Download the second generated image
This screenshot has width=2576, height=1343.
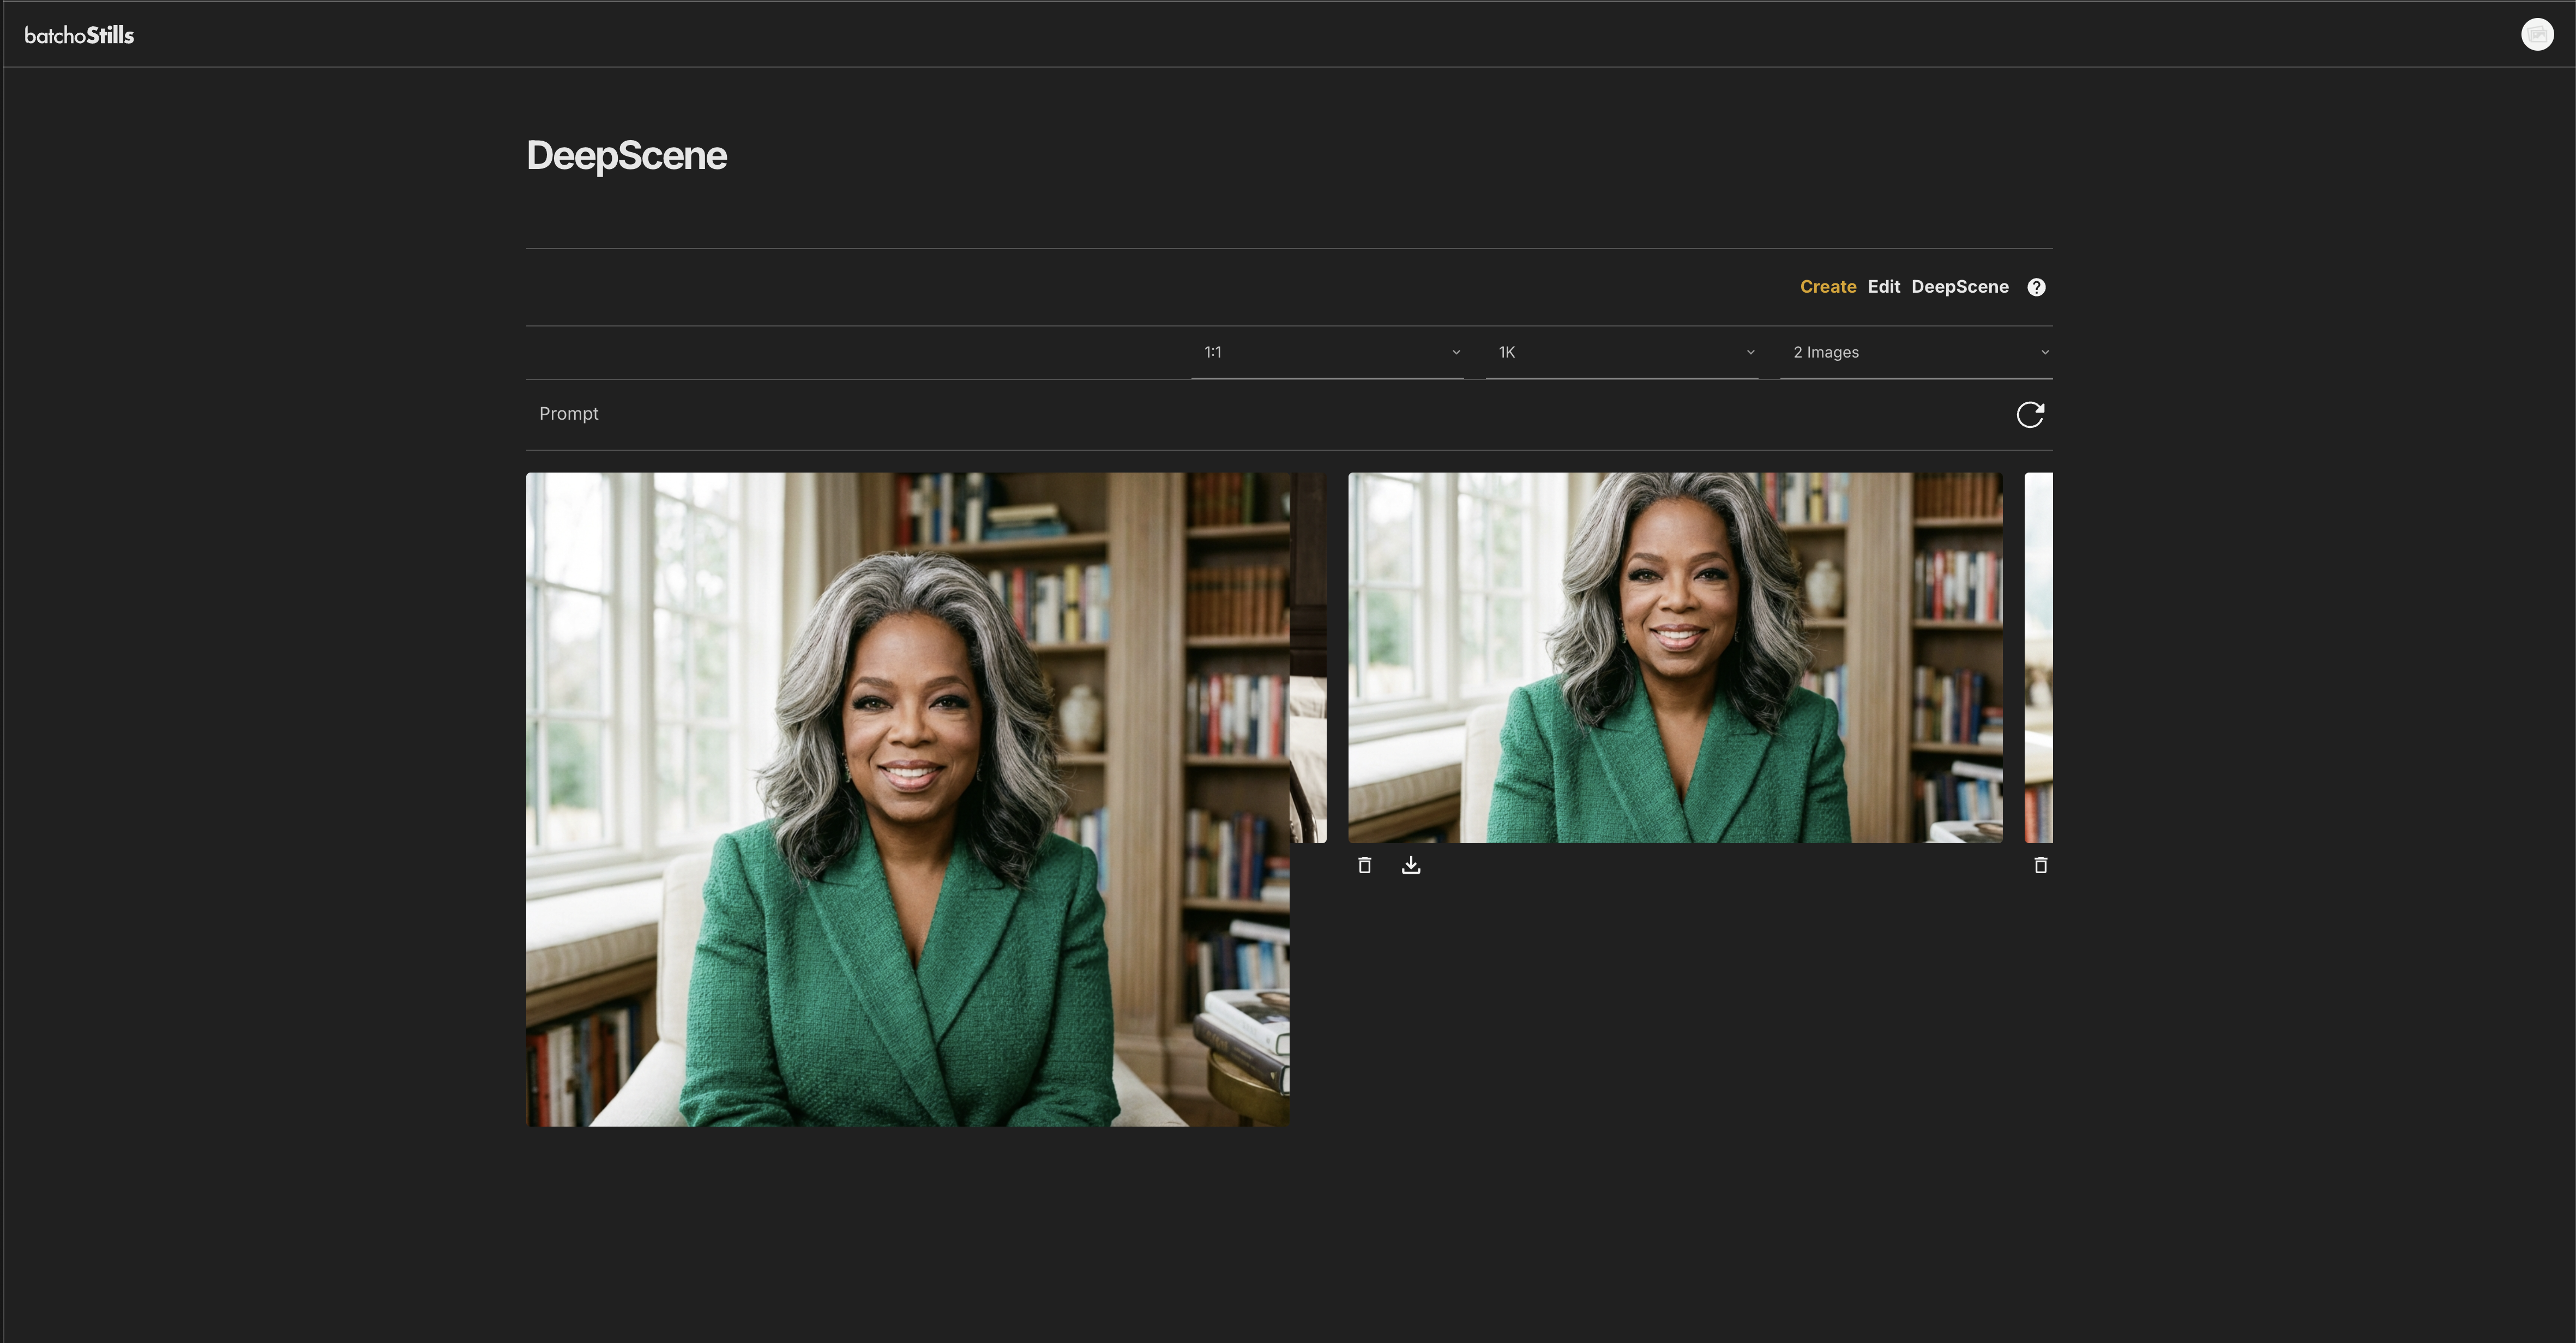tap(1410, 866)
